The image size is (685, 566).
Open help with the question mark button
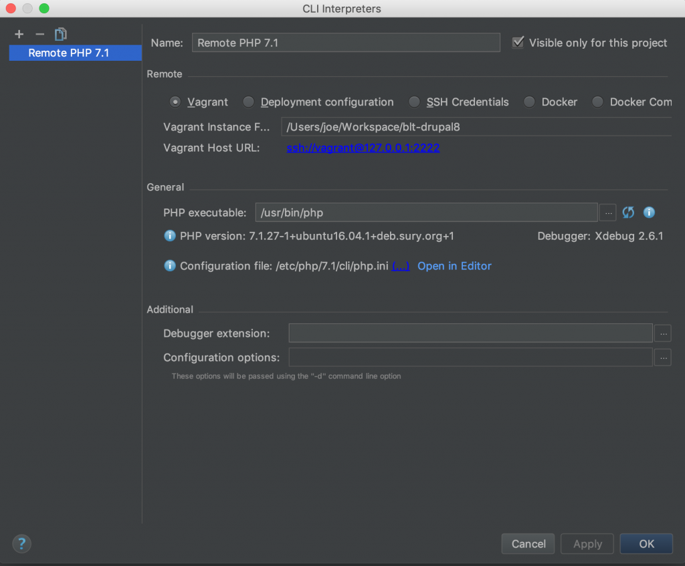coord(21,544)
